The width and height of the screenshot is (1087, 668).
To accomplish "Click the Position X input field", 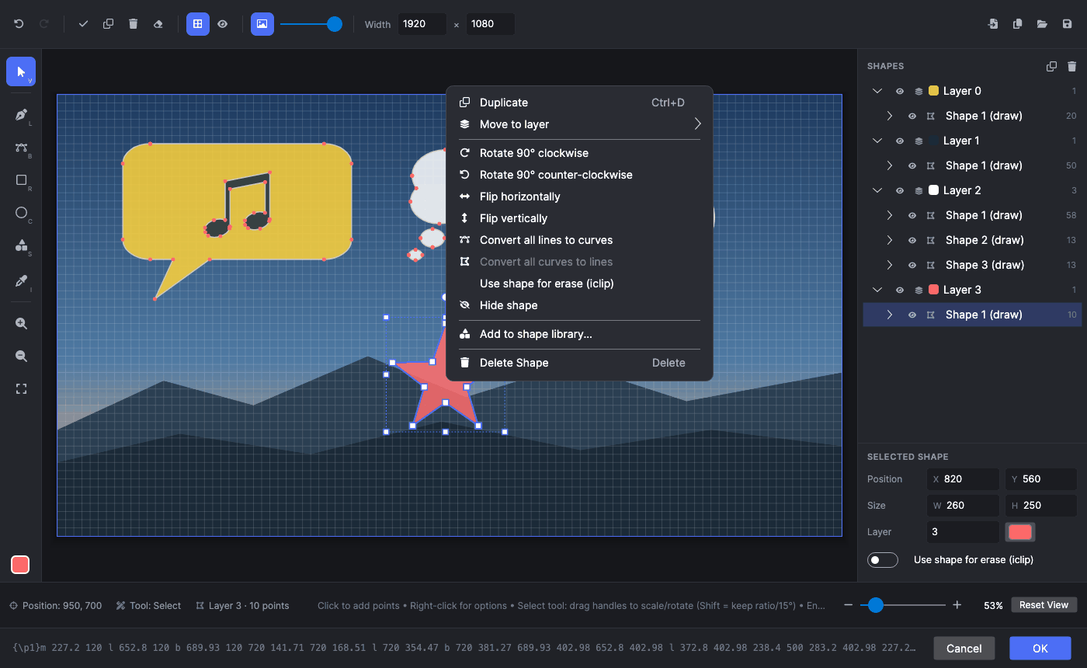I will click(963, 479).
